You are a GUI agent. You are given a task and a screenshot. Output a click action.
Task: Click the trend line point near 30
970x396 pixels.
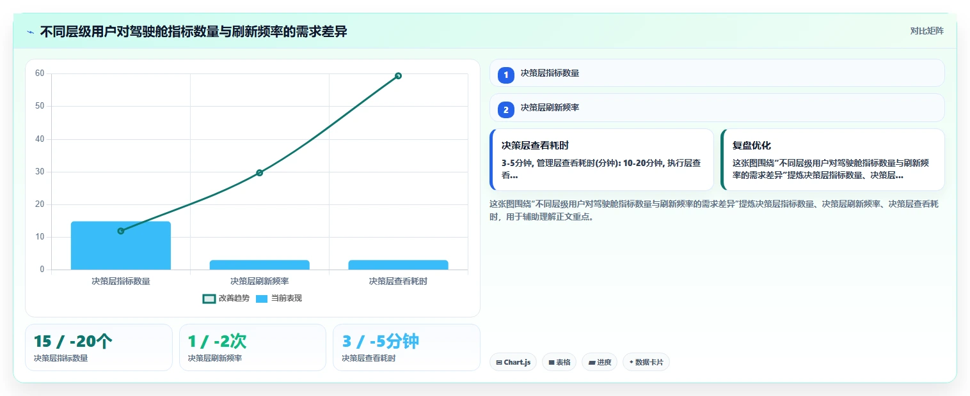click(x=259, y=172)
